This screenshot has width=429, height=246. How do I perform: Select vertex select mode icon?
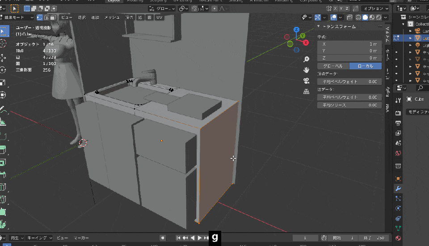tap(40, 17)
